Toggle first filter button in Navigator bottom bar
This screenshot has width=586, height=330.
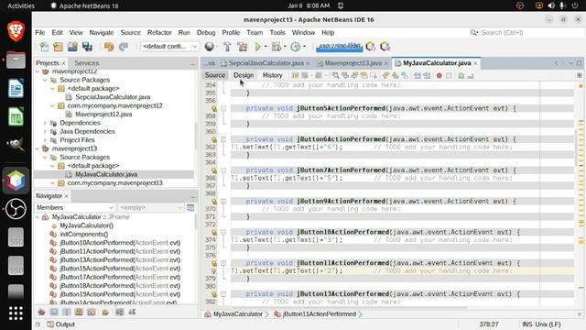(x=41, y=312)
